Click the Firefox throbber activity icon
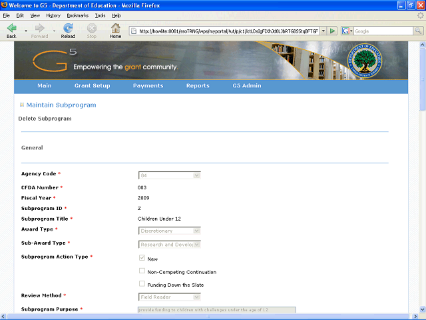This screenshot has height=320, width=426. click(x=421, y=15)
